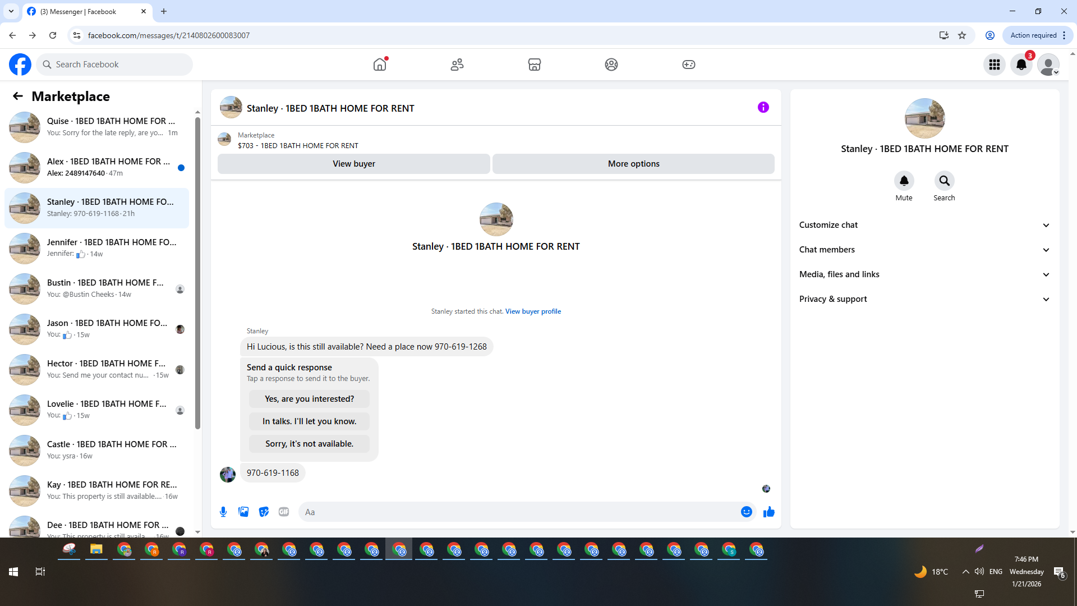Click the View buyer button
1077x606 pixels.
coord(353,164)
